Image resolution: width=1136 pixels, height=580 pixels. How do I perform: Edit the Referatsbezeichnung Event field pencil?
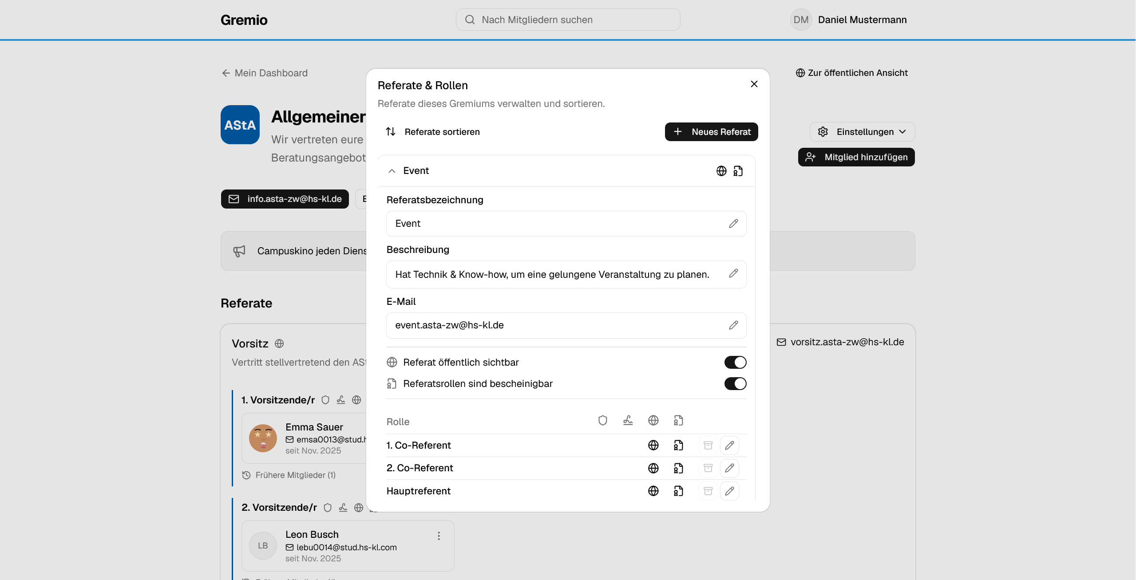click(x=733, y=224)
